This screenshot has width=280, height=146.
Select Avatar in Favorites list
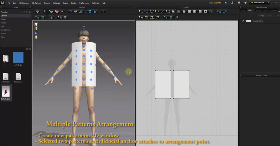[x=3, y=19]
